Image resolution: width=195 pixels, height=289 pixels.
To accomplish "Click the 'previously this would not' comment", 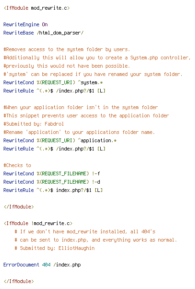I will tap(67, 66).
